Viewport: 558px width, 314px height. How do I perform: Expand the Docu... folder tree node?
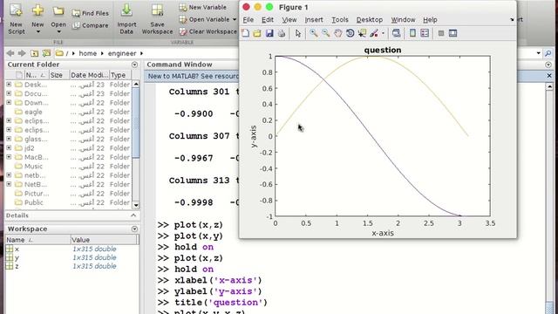(9, 93)
